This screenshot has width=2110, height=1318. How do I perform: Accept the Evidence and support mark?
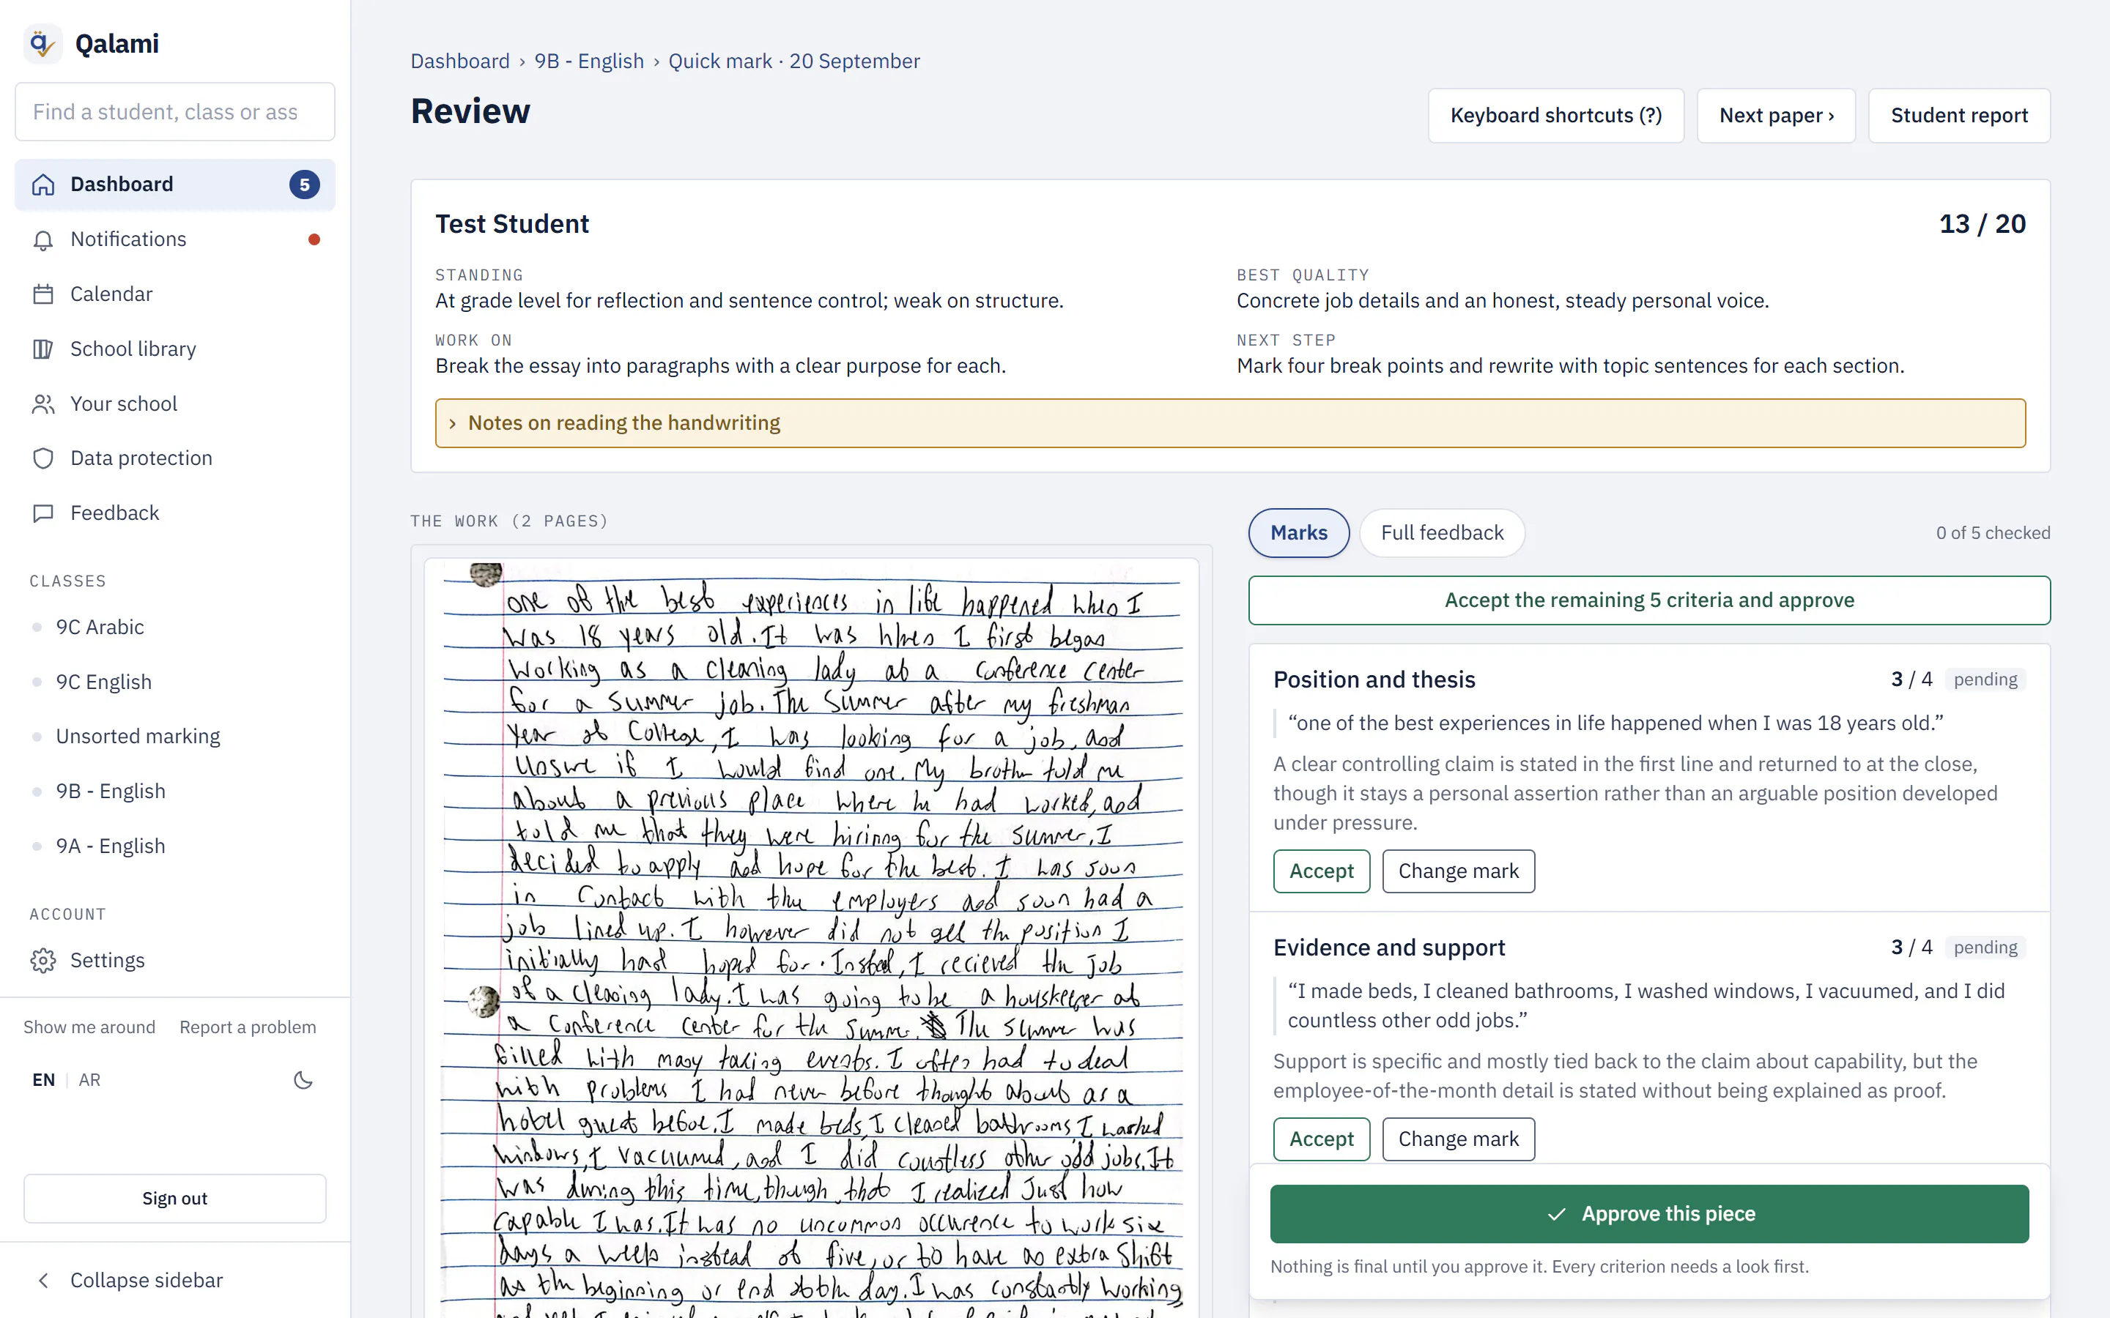1321,1139
